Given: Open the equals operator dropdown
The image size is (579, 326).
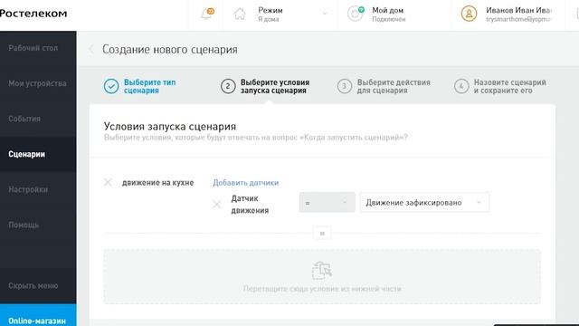Looking at the screenshot, I should tap(327, 202).
